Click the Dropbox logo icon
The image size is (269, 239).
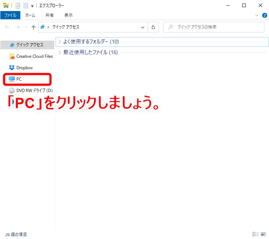coord(12,68)
